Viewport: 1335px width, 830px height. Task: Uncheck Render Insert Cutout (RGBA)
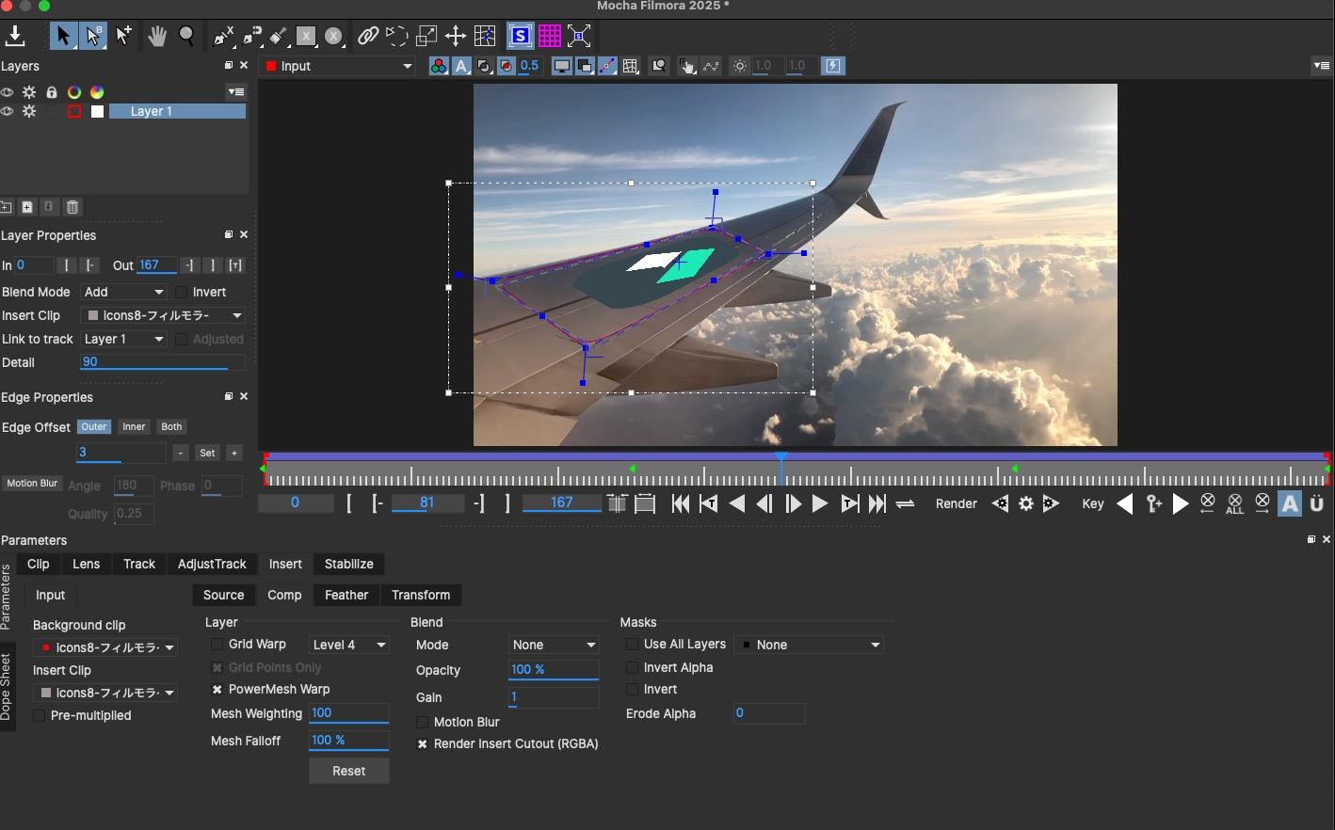click(x=422, y=744)
